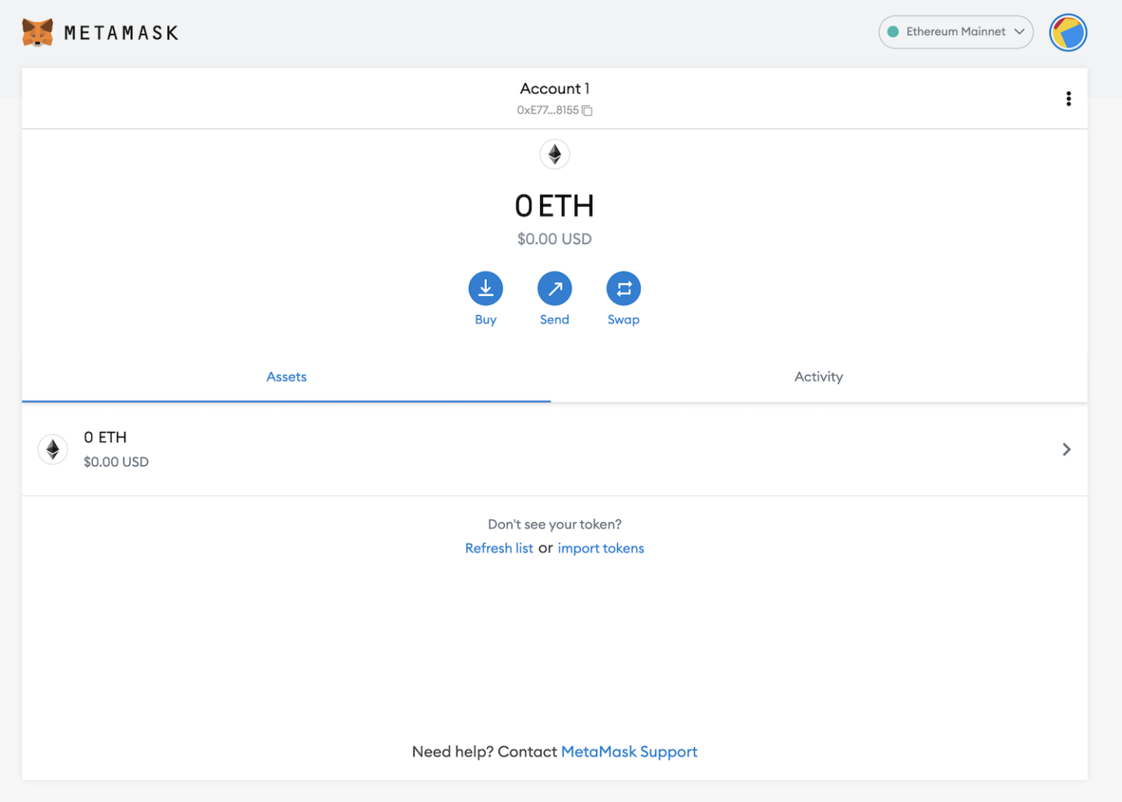Open the Ethereum Mainnet network dropdown

point(955,32)
